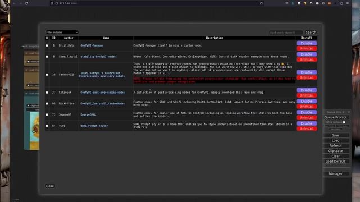Click Save in the side panel
Viewport: 360px width, 202px height.
[x=335, y=135]
